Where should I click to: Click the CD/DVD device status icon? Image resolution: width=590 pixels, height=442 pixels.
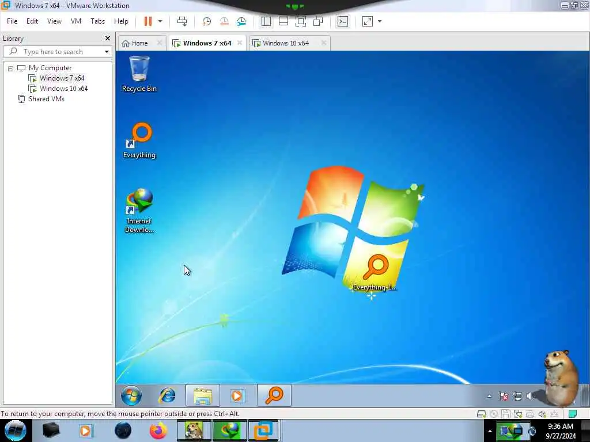pos(494,414)
